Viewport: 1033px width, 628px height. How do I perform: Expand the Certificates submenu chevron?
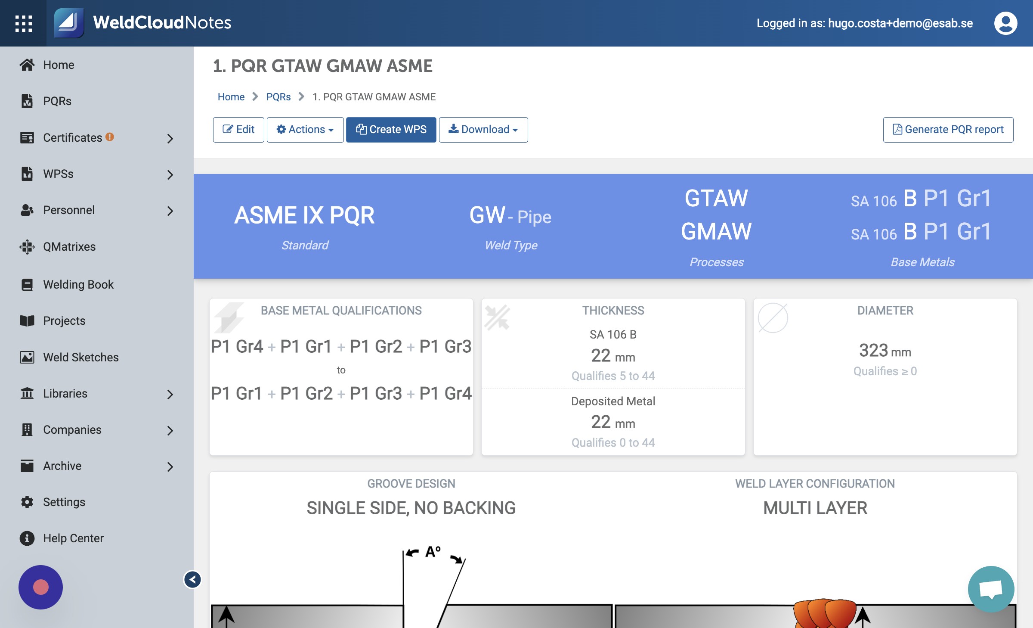click(x=170, y=139)
